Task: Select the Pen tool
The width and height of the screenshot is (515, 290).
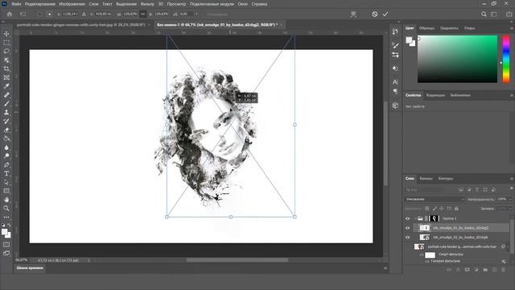Action: point(6,164)
